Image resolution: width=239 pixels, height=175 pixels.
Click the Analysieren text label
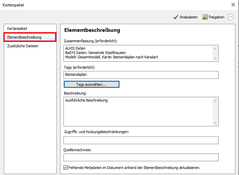tap(189, 17)
